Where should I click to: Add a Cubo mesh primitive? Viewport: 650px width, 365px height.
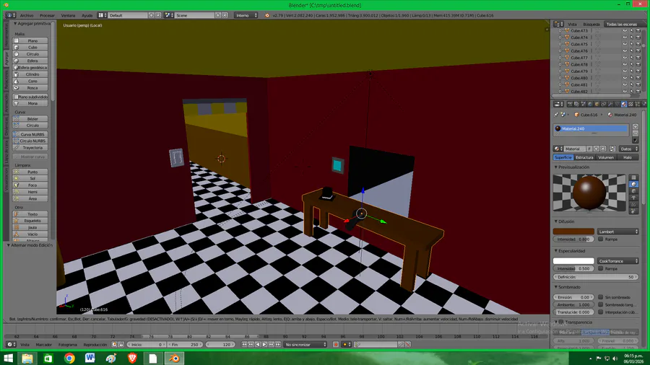pos(30,47)
